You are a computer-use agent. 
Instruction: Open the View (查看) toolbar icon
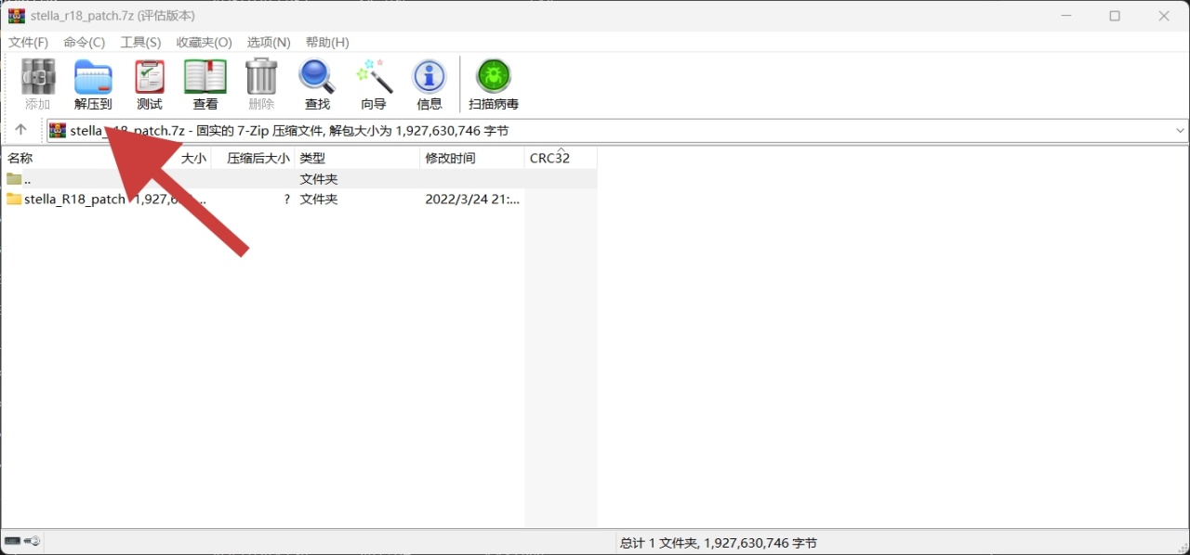pyautogui.click(x=205, y=84)
